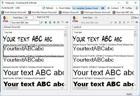Click the 'Your text ABC abc' web link
This screenshot has height=96, width=140.
123,12
